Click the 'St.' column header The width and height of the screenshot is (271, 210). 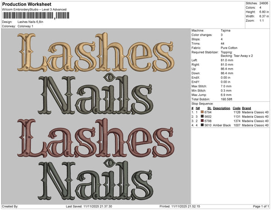pos(209,108)
